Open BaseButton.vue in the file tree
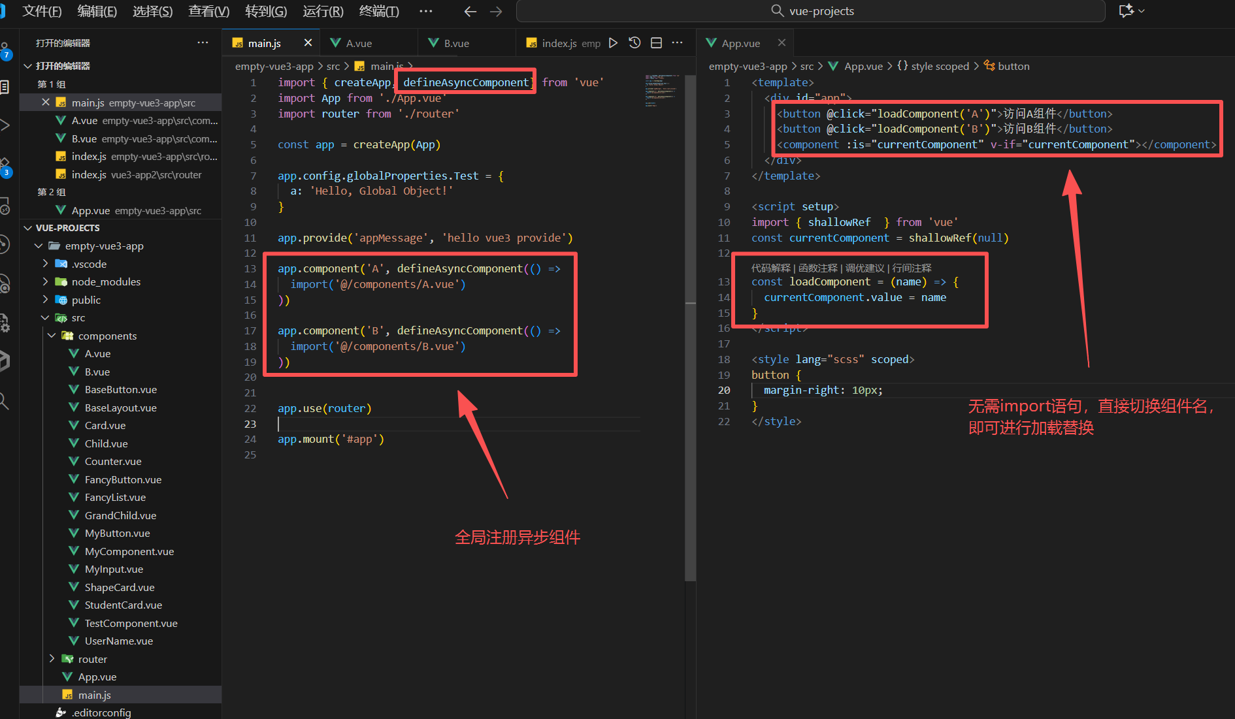 point(121,389)
